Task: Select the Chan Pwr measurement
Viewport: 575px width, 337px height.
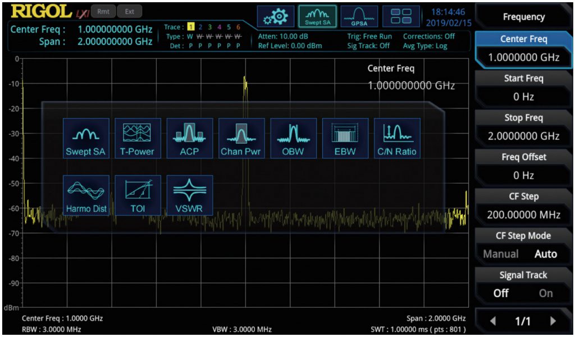Action: point(241,138)
